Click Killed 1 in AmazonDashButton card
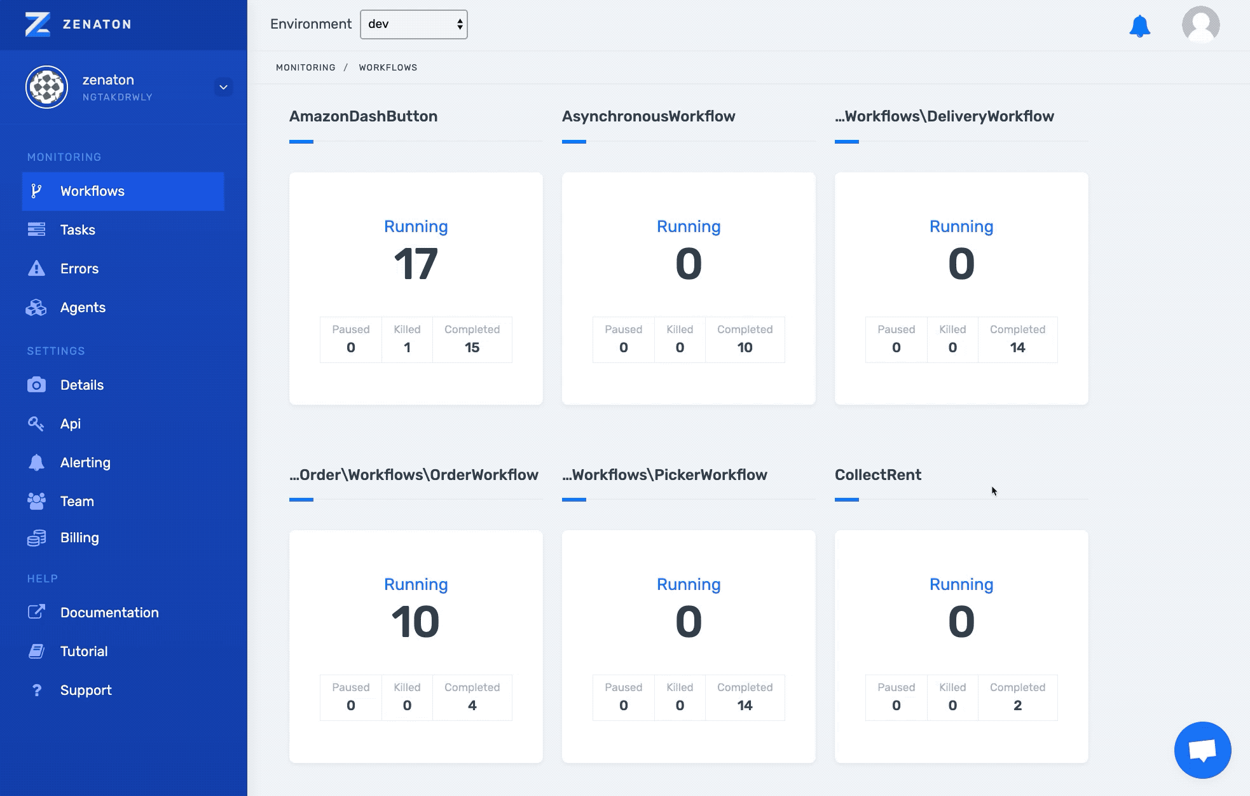The width and height of the screenshot is (1250, 796). click(x=407, y=340)
